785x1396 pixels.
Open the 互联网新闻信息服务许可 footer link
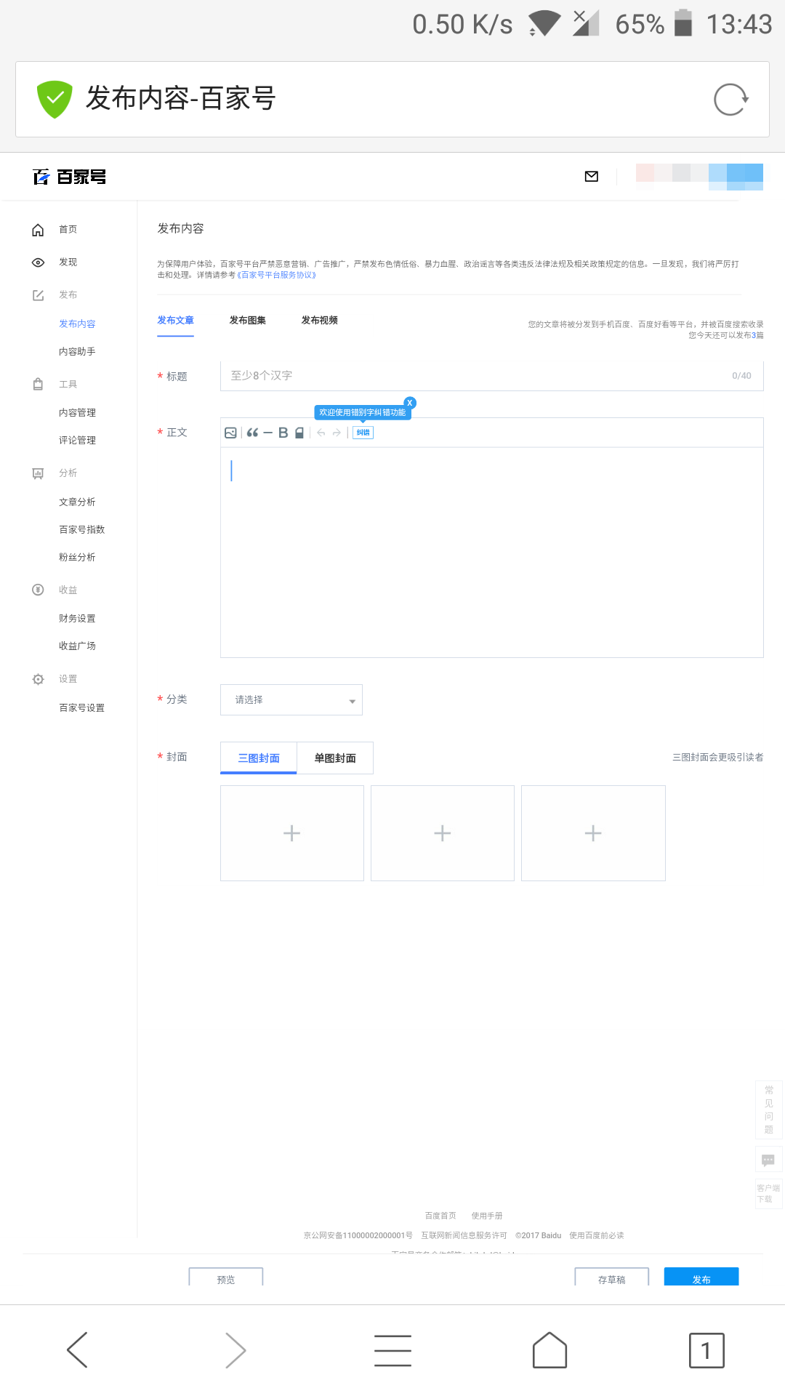coord(464,1235)
